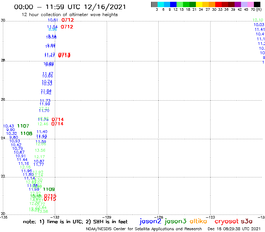Click the 'jason2' satellite legend label

point(150,221)
